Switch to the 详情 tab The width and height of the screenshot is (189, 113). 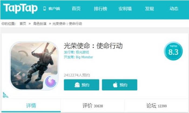point(31,106)
